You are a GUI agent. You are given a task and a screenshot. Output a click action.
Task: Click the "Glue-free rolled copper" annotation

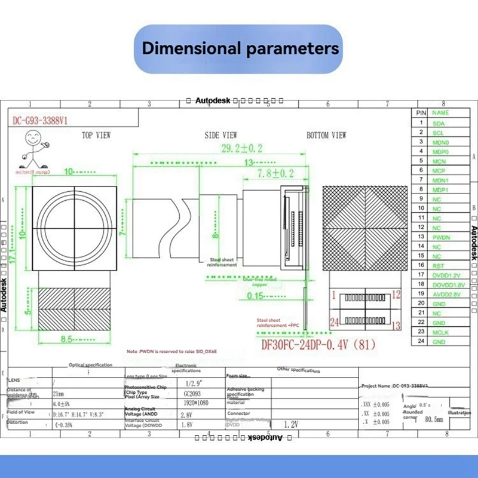tap(260, 282)
